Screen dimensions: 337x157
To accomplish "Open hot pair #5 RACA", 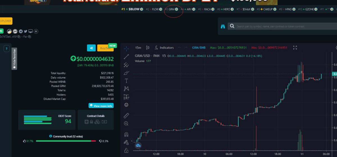I will pos(206,9).
